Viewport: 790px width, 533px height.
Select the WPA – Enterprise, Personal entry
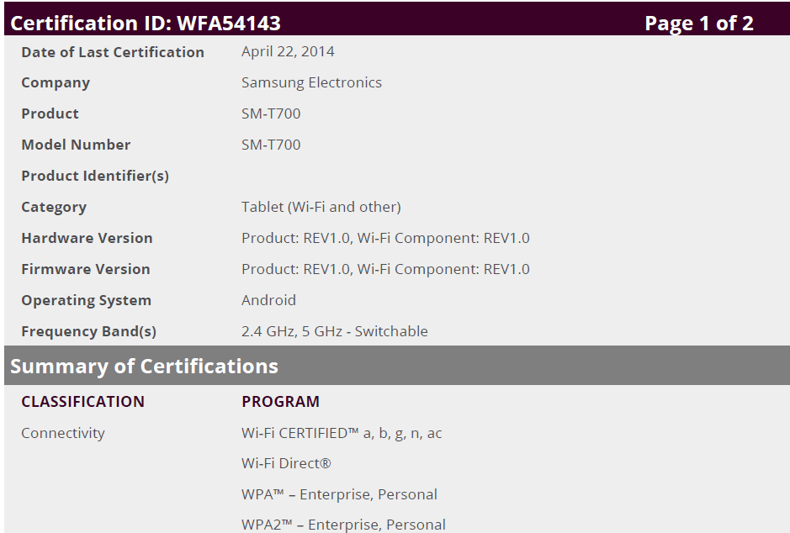pos(339,494)
